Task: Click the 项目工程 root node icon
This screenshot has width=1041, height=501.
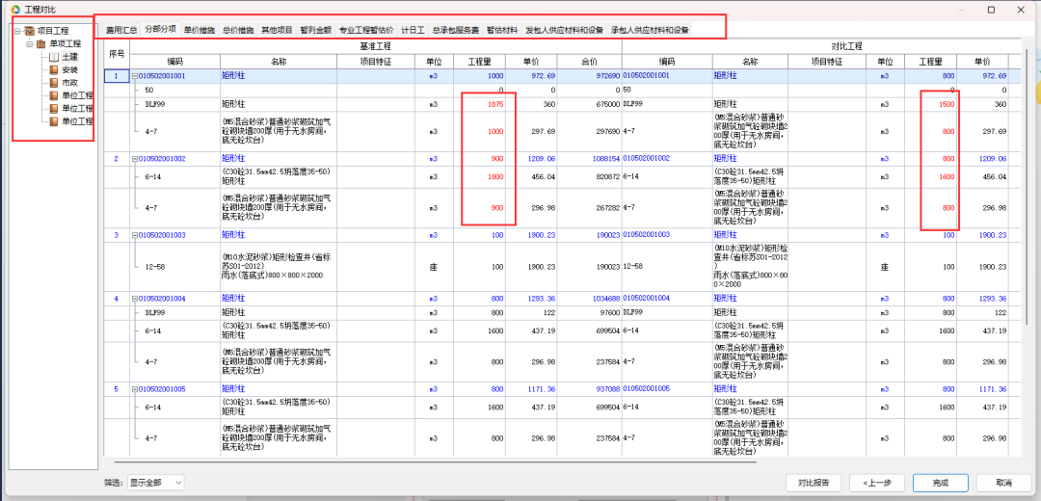Action: pos(30,31)
